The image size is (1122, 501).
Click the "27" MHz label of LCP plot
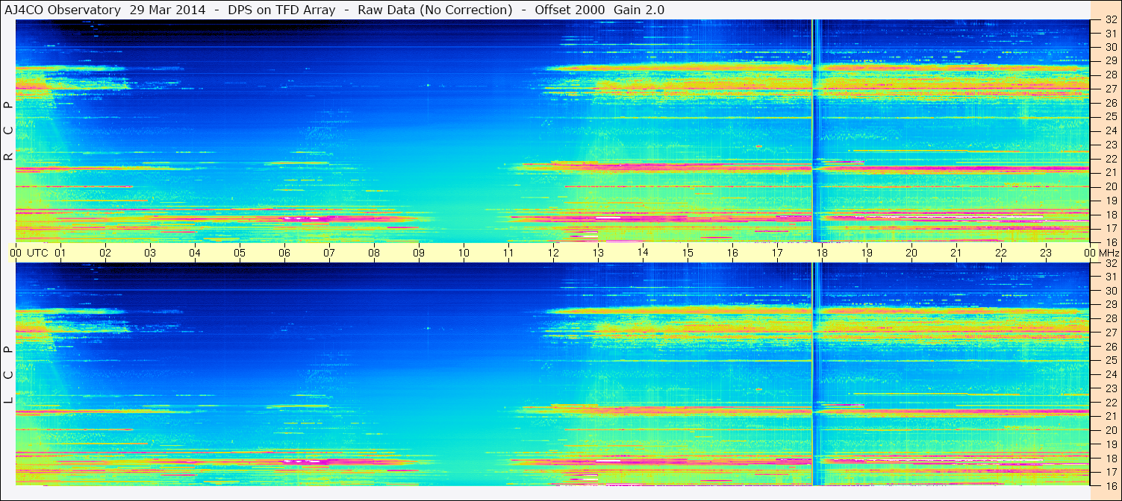[x=1111, y=333]
